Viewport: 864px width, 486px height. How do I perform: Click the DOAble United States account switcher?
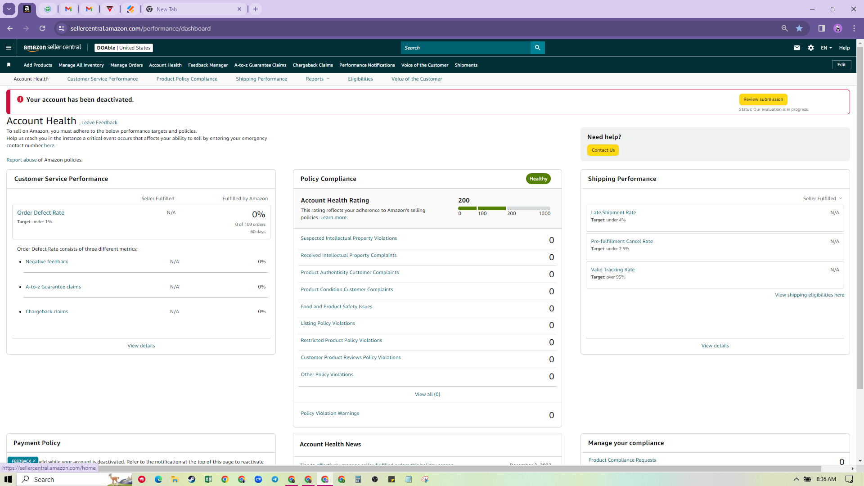[x=124, y=48]
